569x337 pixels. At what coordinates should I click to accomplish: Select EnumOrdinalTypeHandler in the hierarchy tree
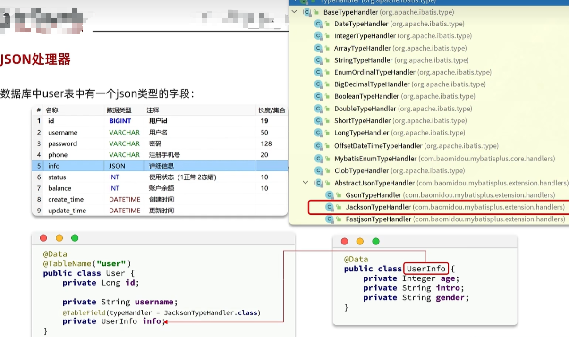pos(374,72)
